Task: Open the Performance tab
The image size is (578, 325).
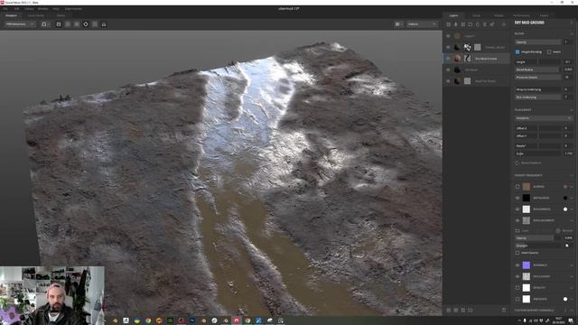Action: point(521,15)
